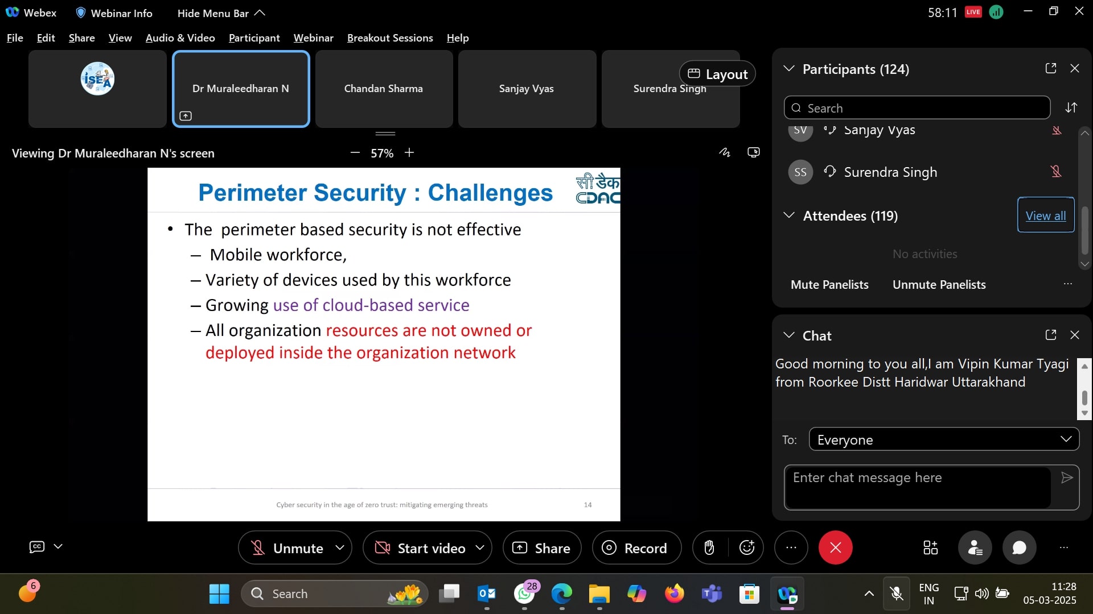1093x614 pixels.
Task: Open the chat recipient Everyone dropdown
Action: [x=943, y=439]
